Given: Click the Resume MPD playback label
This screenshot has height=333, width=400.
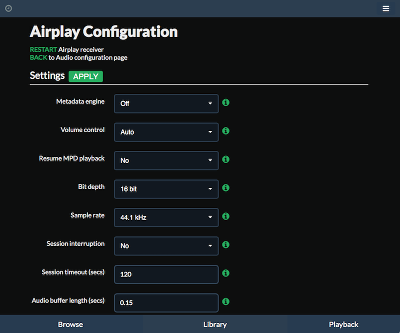Looking at the screenshot, I should [71, 158].
